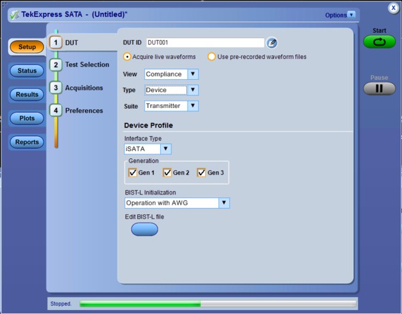Open the Reports panel
The height and width of the screenshot is (314, 402).
(27, 142)
